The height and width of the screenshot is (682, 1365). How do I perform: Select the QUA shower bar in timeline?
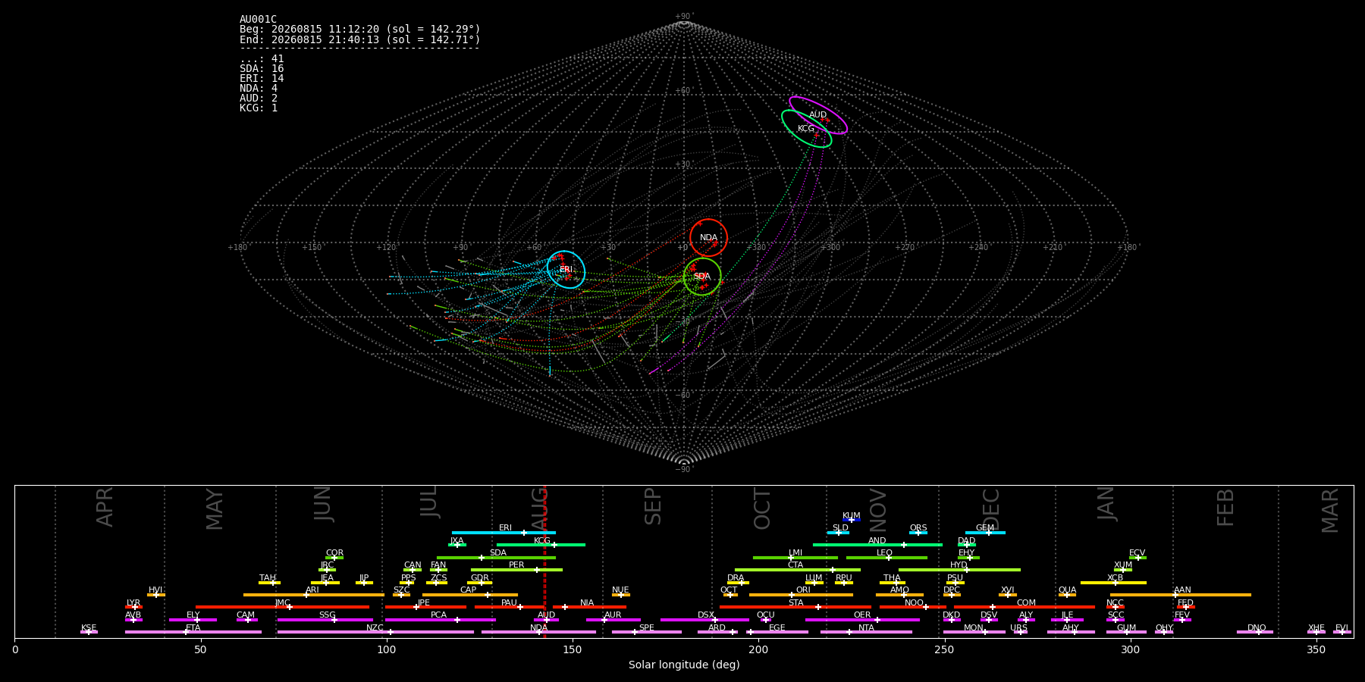pyautogui.click(x=1067, y=595)
